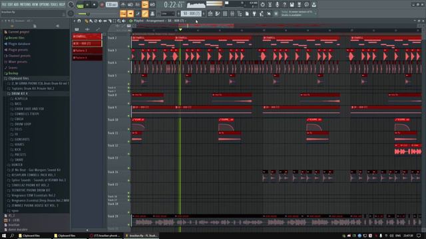
Task: Click the green playhead marker in the timeline
Action: click(180, 29)
